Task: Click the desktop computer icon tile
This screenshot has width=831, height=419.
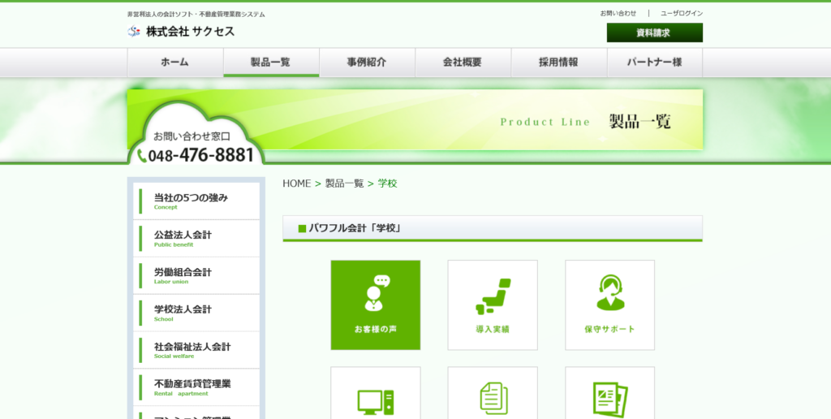Action: (x=375, y=393)
